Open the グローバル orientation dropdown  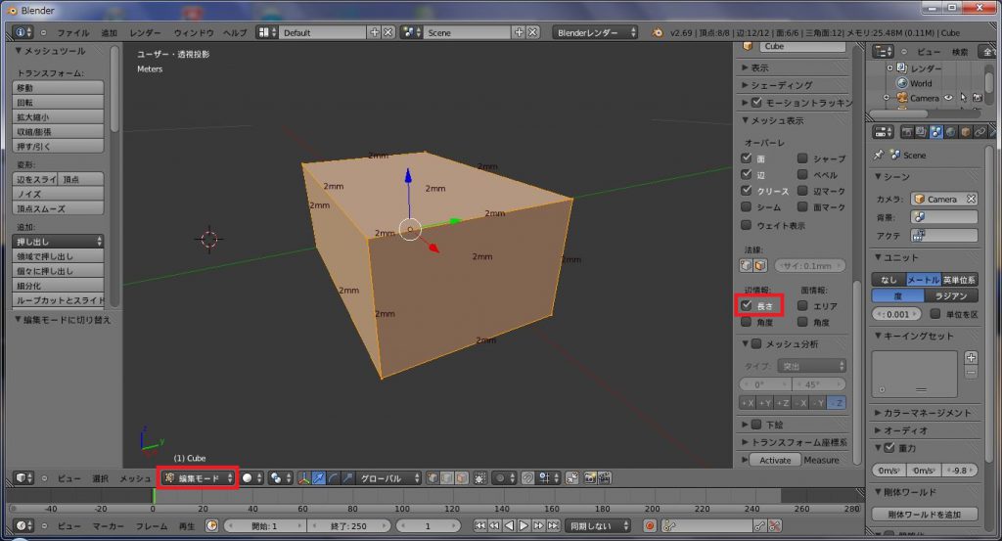click(388, 477)
